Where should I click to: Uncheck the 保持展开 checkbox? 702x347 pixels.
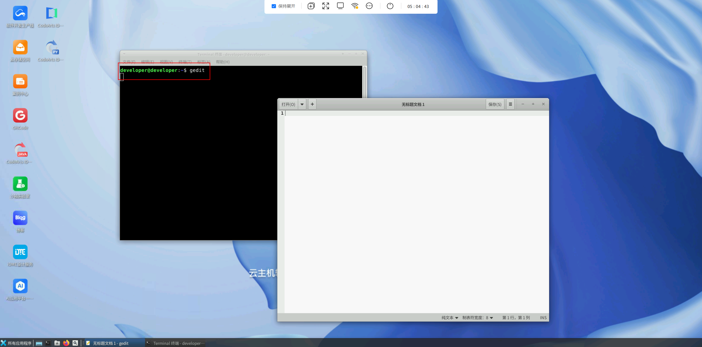(274, 6)
